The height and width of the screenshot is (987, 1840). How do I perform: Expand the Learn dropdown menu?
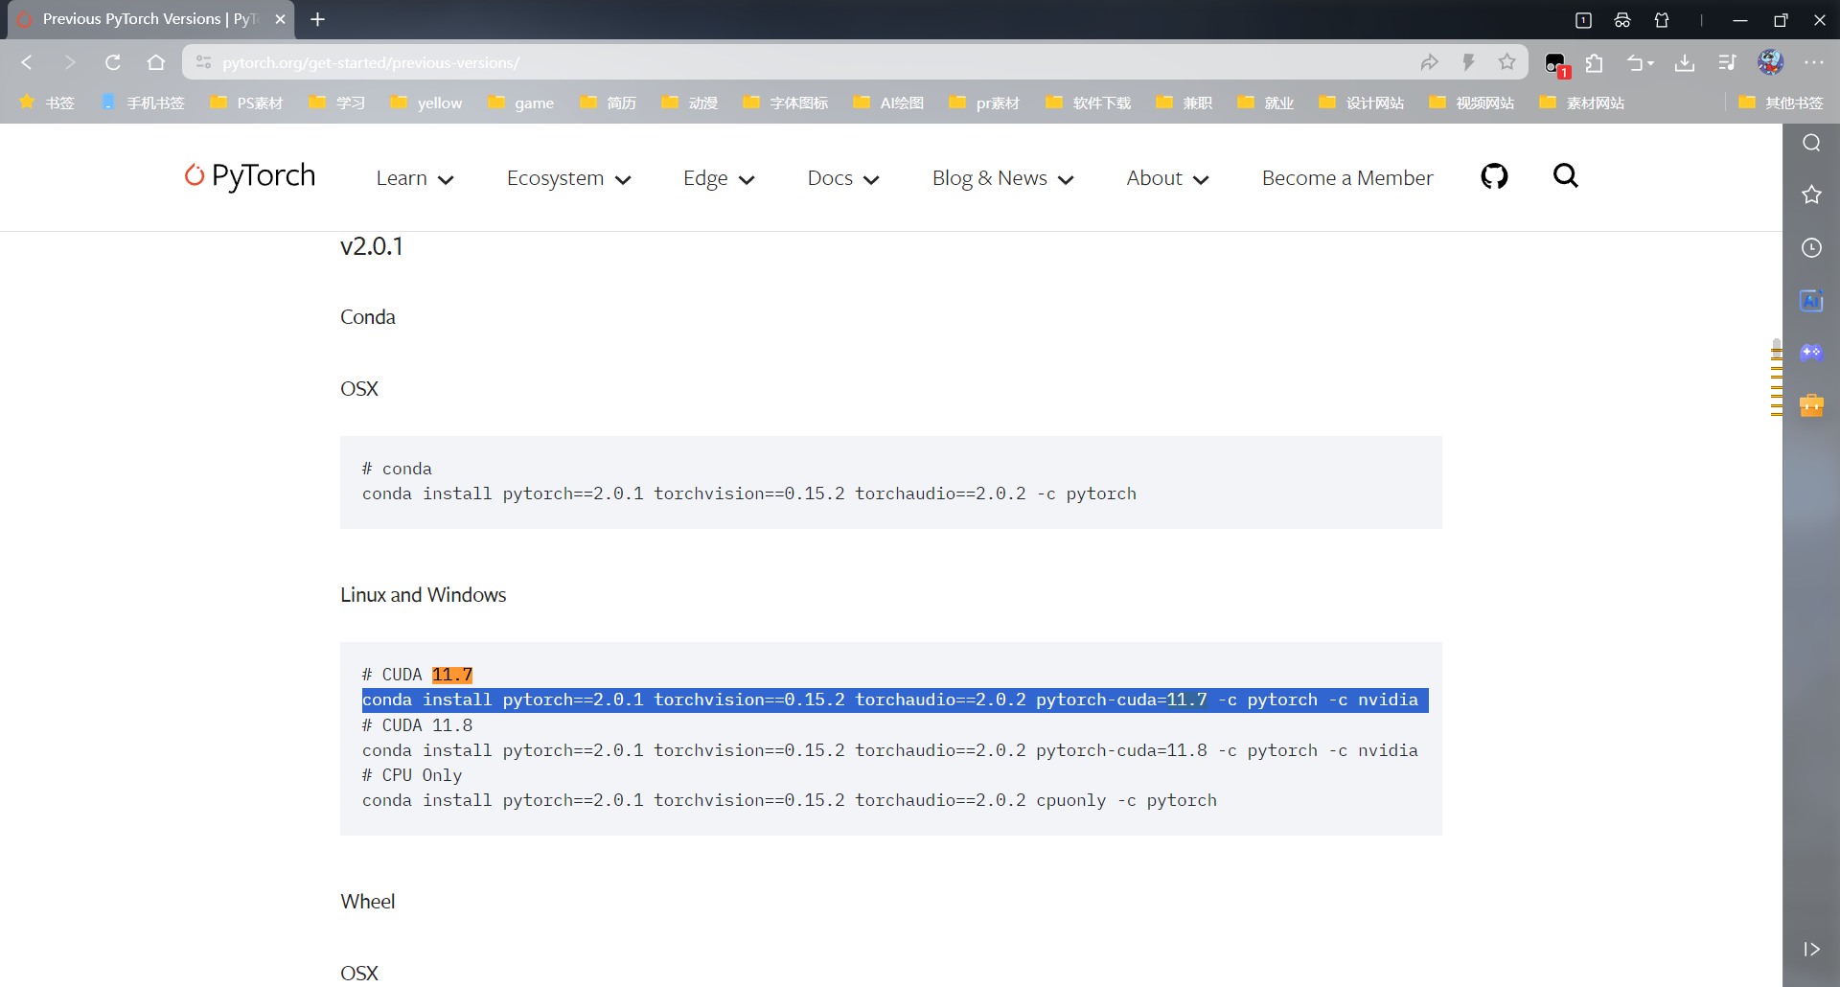click(x=415, y=178)
